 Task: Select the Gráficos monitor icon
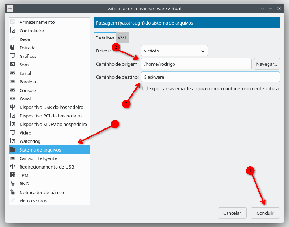pyautogui.click(x=13, y=56)
